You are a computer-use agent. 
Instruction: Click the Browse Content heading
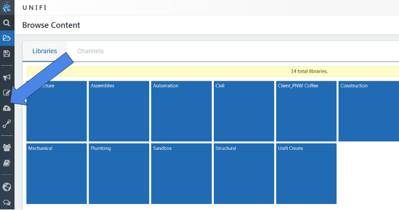click(x=51, y=25)
